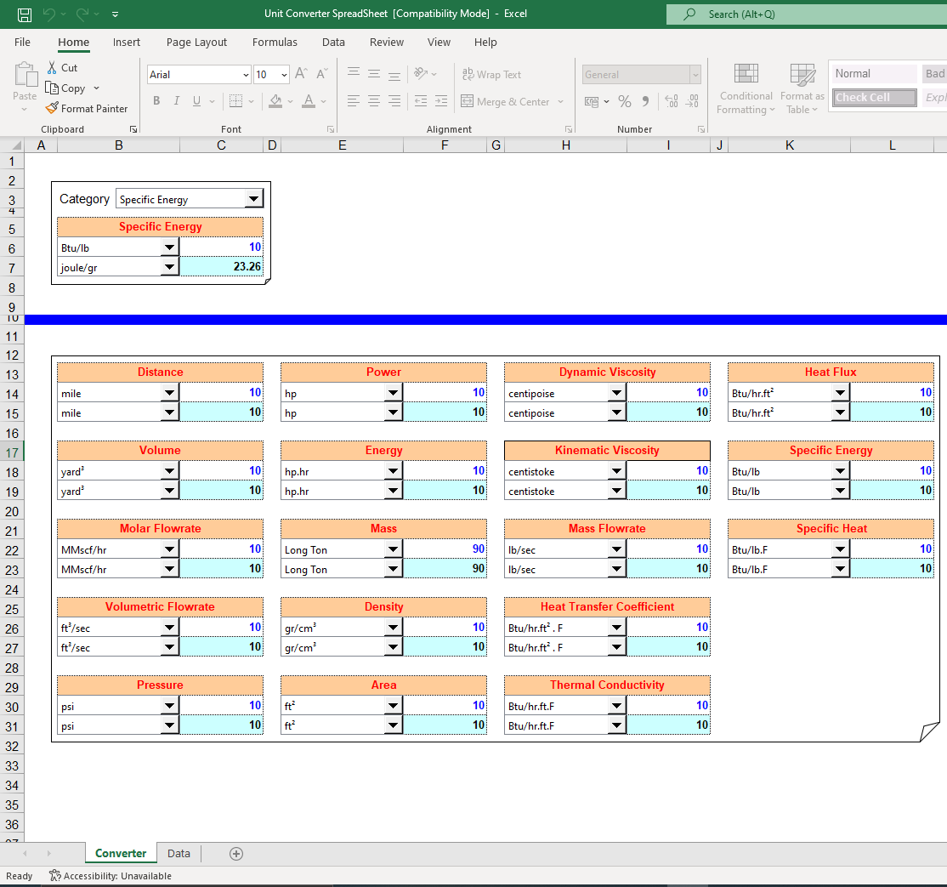
Task: Apply Check Cell style
Action: click(874, 97)
